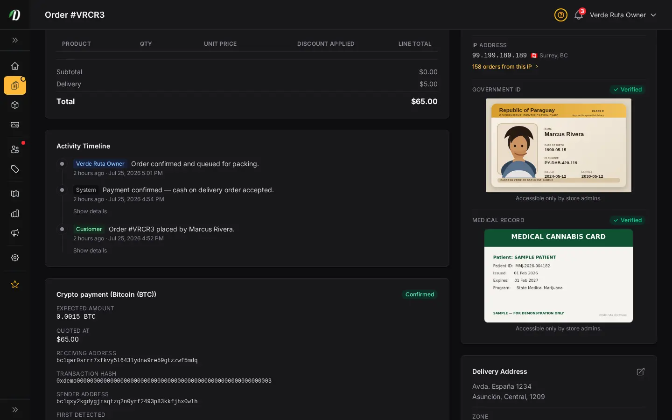Viewport: 672px width, 420px height.
Task: Click the System timeline tag
Action: 86,190
